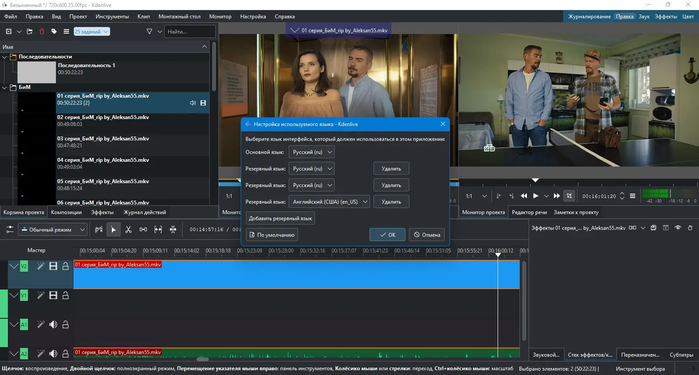699x375 pixels.
Task: Select the razor (scissors) tool
Action: coord(128,229)
